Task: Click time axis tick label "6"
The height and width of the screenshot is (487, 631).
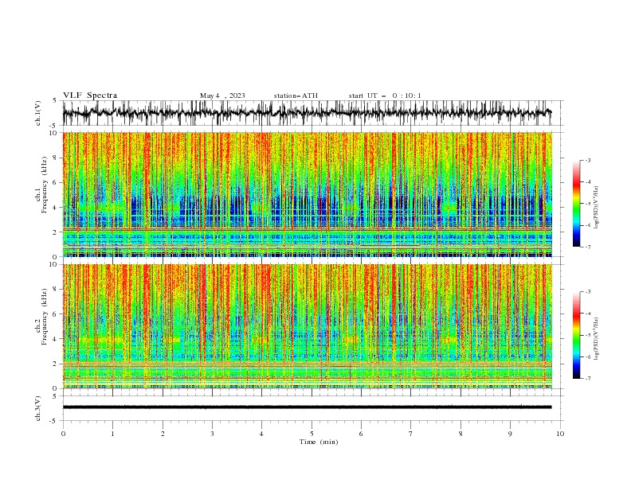Action: (x=361, y=434)
